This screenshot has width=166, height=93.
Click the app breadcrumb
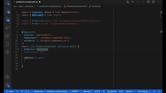point(21,6)
